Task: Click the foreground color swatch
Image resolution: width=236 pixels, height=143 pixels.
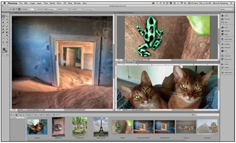Action: 4,49
